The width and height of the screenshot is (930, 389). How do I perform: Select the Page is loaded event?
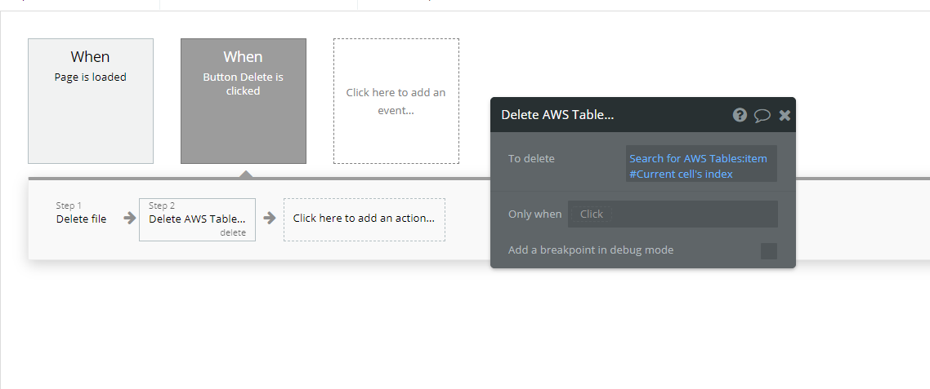pos(91,101)
